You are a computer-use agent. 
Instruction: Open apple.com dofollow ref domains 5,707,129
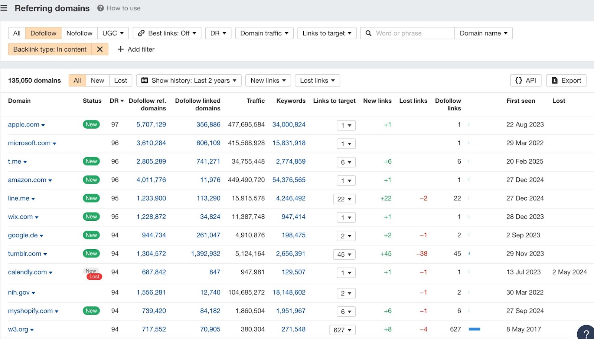coord(151,125)
